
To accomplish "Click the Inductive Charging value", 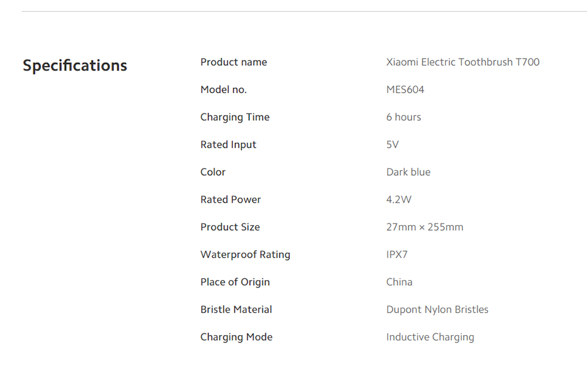I will pyautogui.click(x=430, y=337).
